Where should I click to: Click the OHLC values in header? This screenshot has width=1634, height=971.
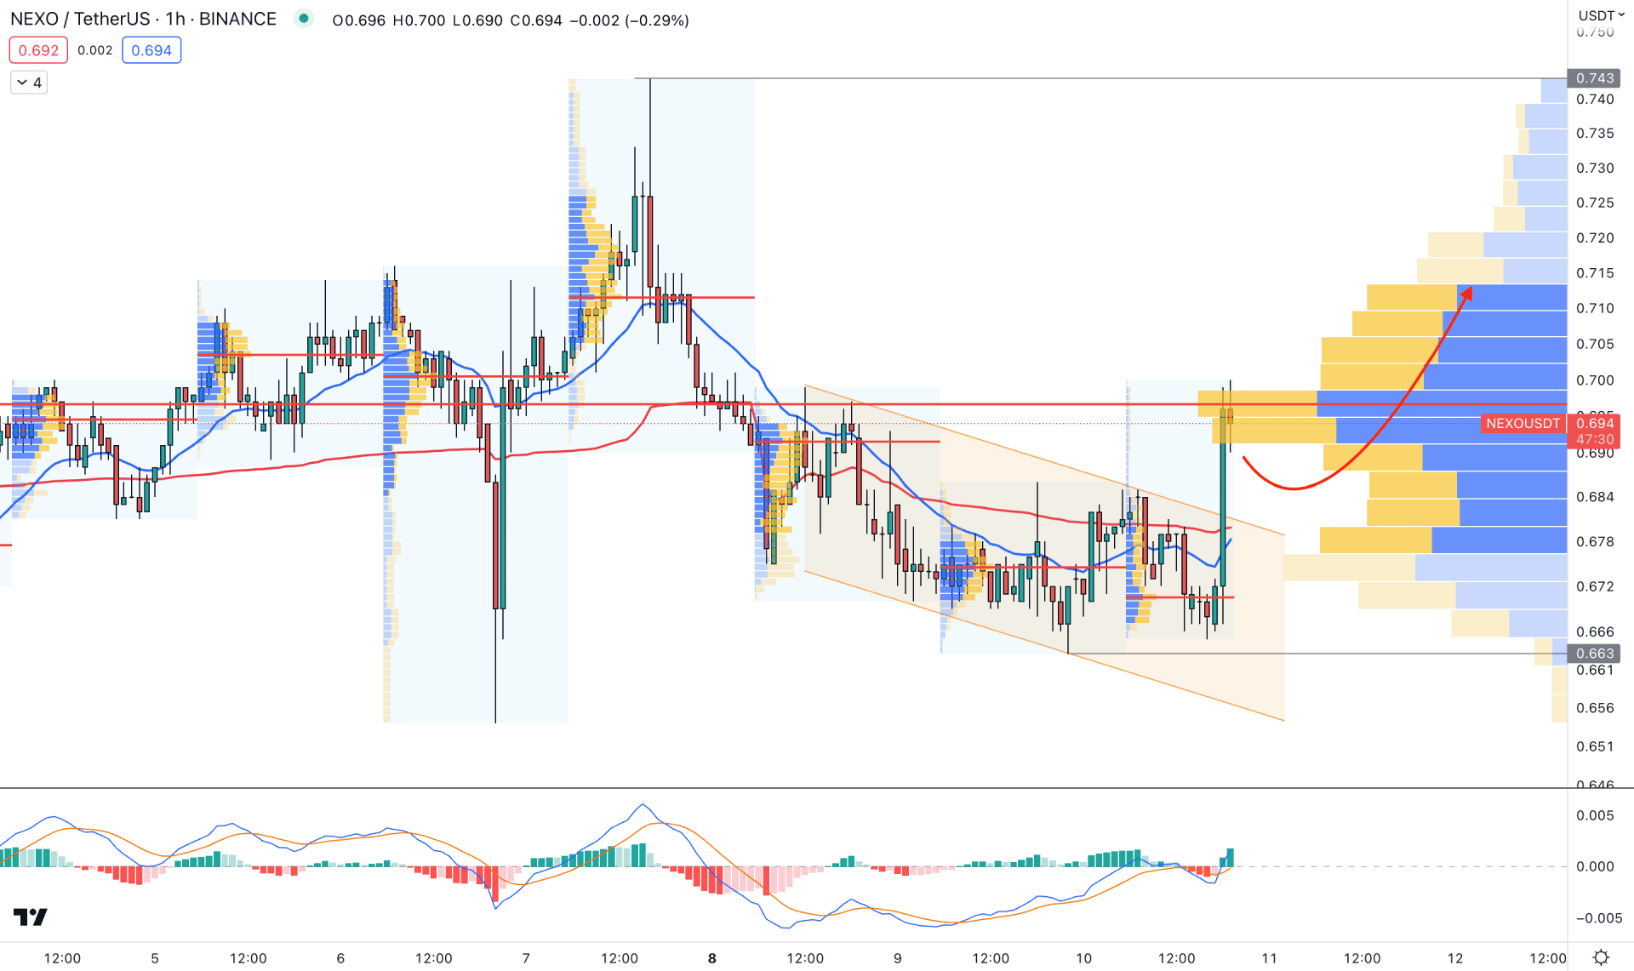(511, 20)
